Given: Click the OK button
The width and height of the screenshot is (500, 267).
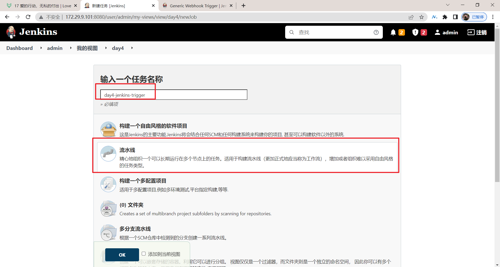Looking at the screenshot, I should 122,255.
